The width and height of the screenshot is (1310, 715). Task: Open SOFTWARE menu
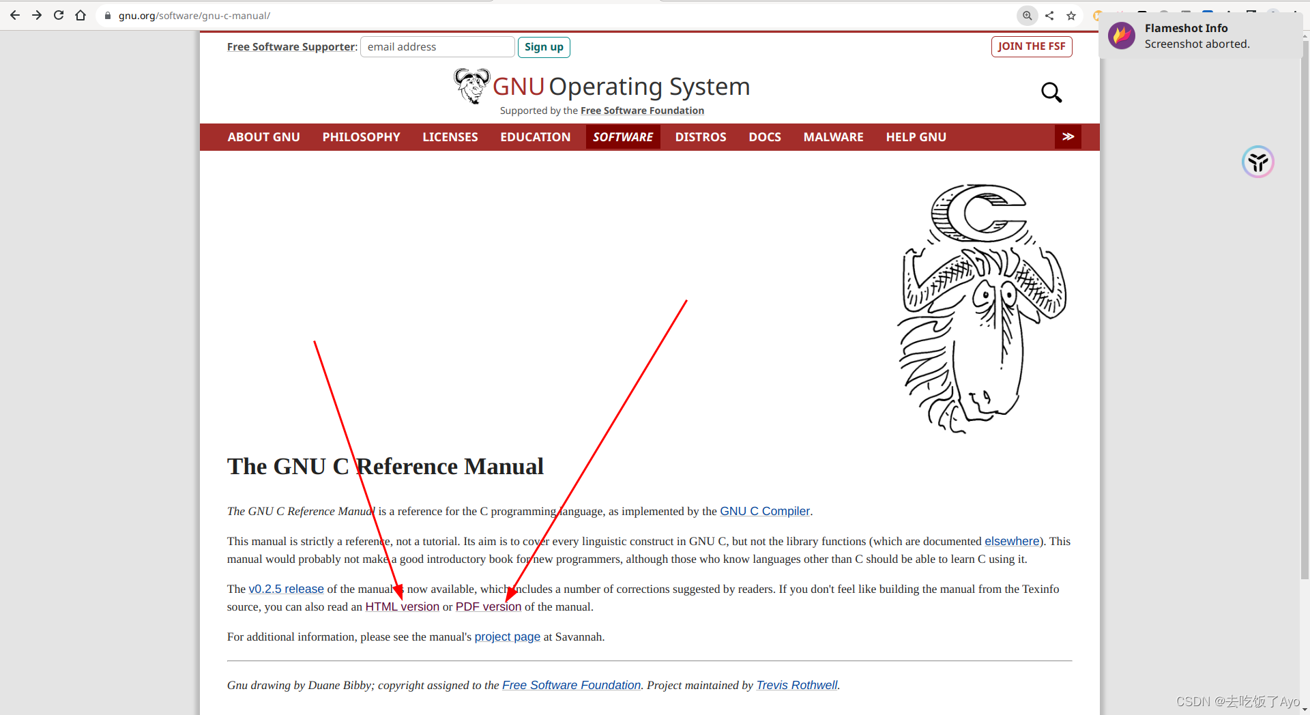(623, 137)
